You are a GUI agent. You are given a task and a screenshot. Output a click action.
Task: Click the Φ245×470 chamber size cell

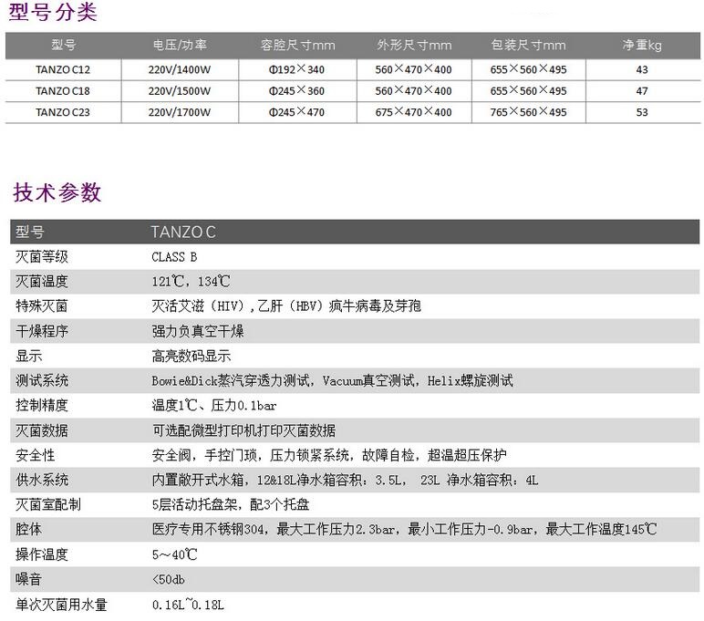tap(296, 112)
